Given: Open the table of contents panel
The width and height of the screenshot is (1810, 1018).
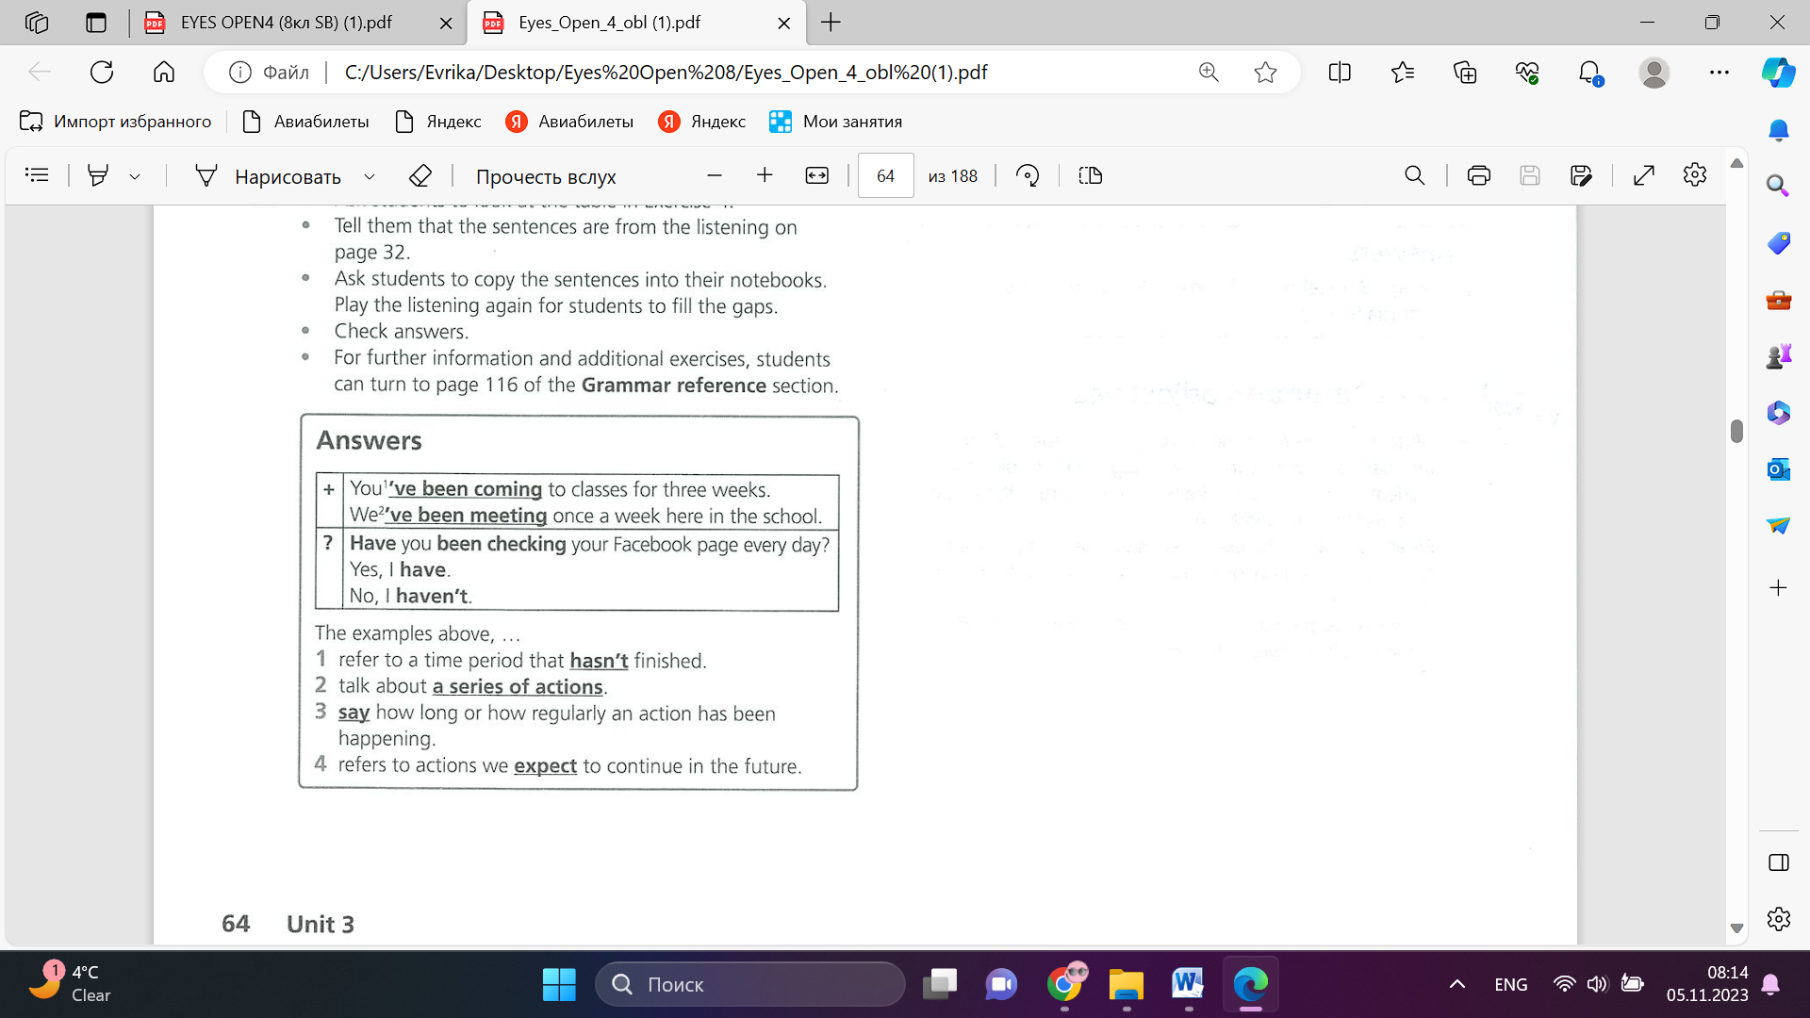Looking at the screenshot, I should pyautogui.click(x=37, y=175).
